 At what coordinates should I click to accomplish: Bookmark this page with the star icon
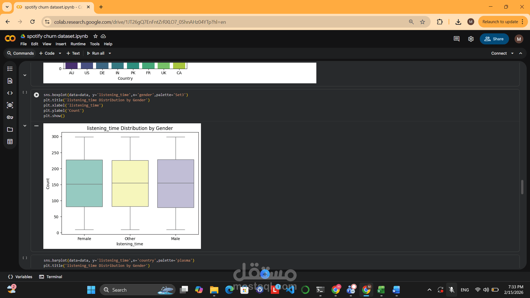coord(422,22)
